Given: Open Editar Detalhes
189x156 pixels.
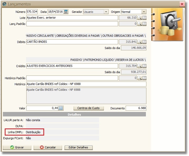Looking at the screenshot, I should click(79, 147).
